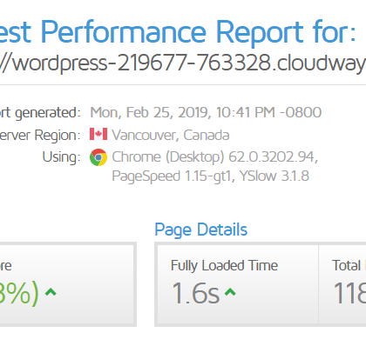This screenshot has width=366, height=346.
Task: Click the Chrome browser icon
Action: [98, 157]
